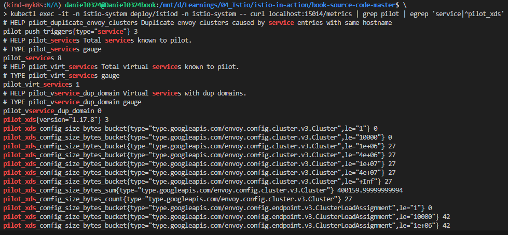Click the '# HELP pilot_duplicate_envoy_clusters' line
Screen dimensions: 508x235
(197, 23)
